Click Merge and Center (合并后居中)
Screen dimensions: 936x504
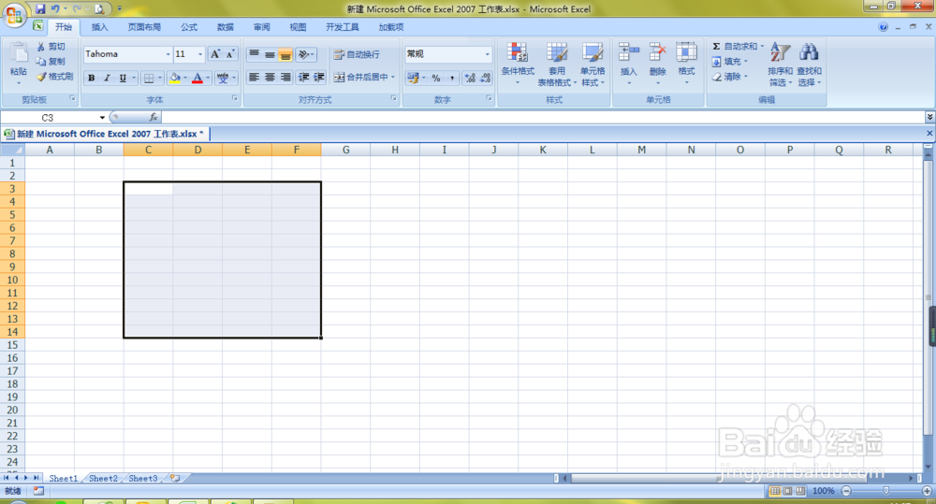tap(360, 77)
